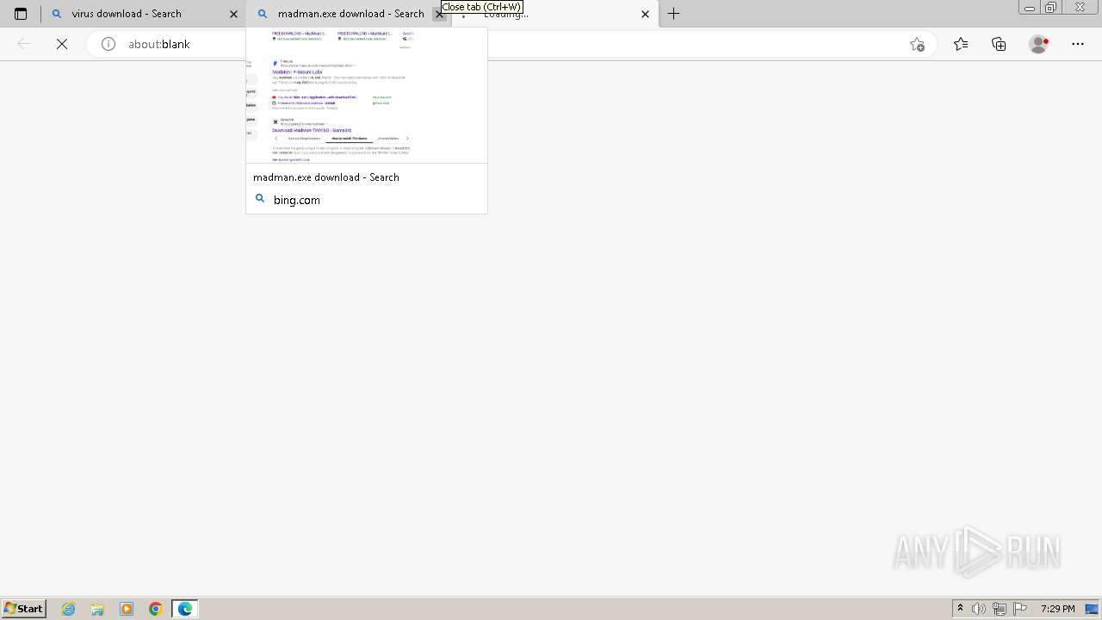The height and width of the screenshot is (620, 1102).
Task: Open Windows Media Player from taskbar
Action: (x=127, y=609)
